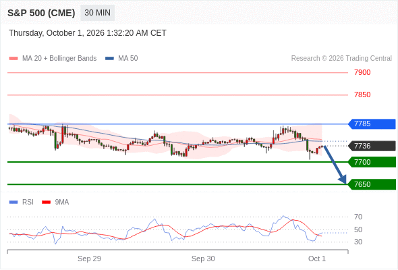Click the Sep 29 date axis label

[89, 259]
